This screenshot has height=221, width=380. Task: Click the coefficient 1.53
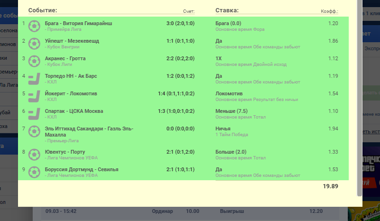tap(333, 169)
